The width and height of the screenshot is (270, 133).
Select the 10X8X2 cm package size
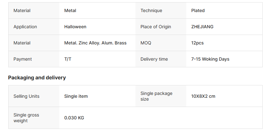pos(203,96)
